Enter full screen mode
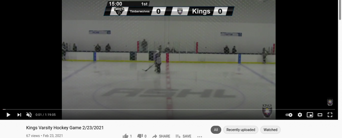 click(330, 115)
